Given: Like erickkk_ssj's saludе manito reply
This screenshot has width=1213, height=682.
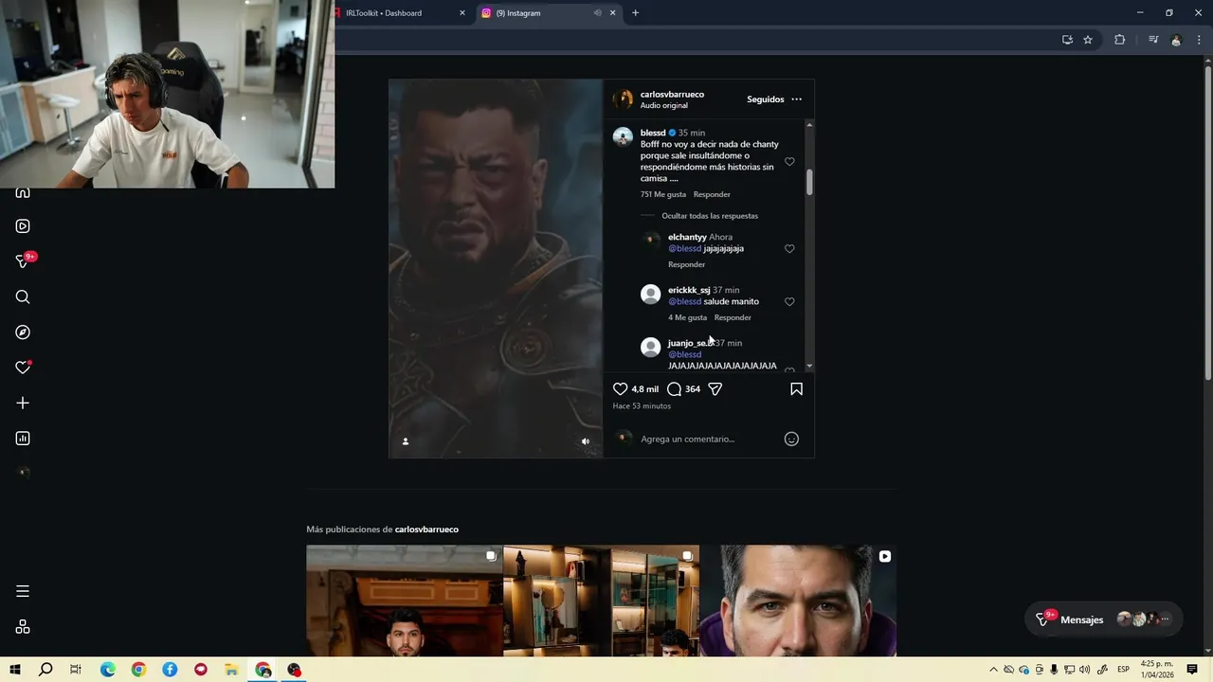Looking at the screenshot, I should point(789,302).
